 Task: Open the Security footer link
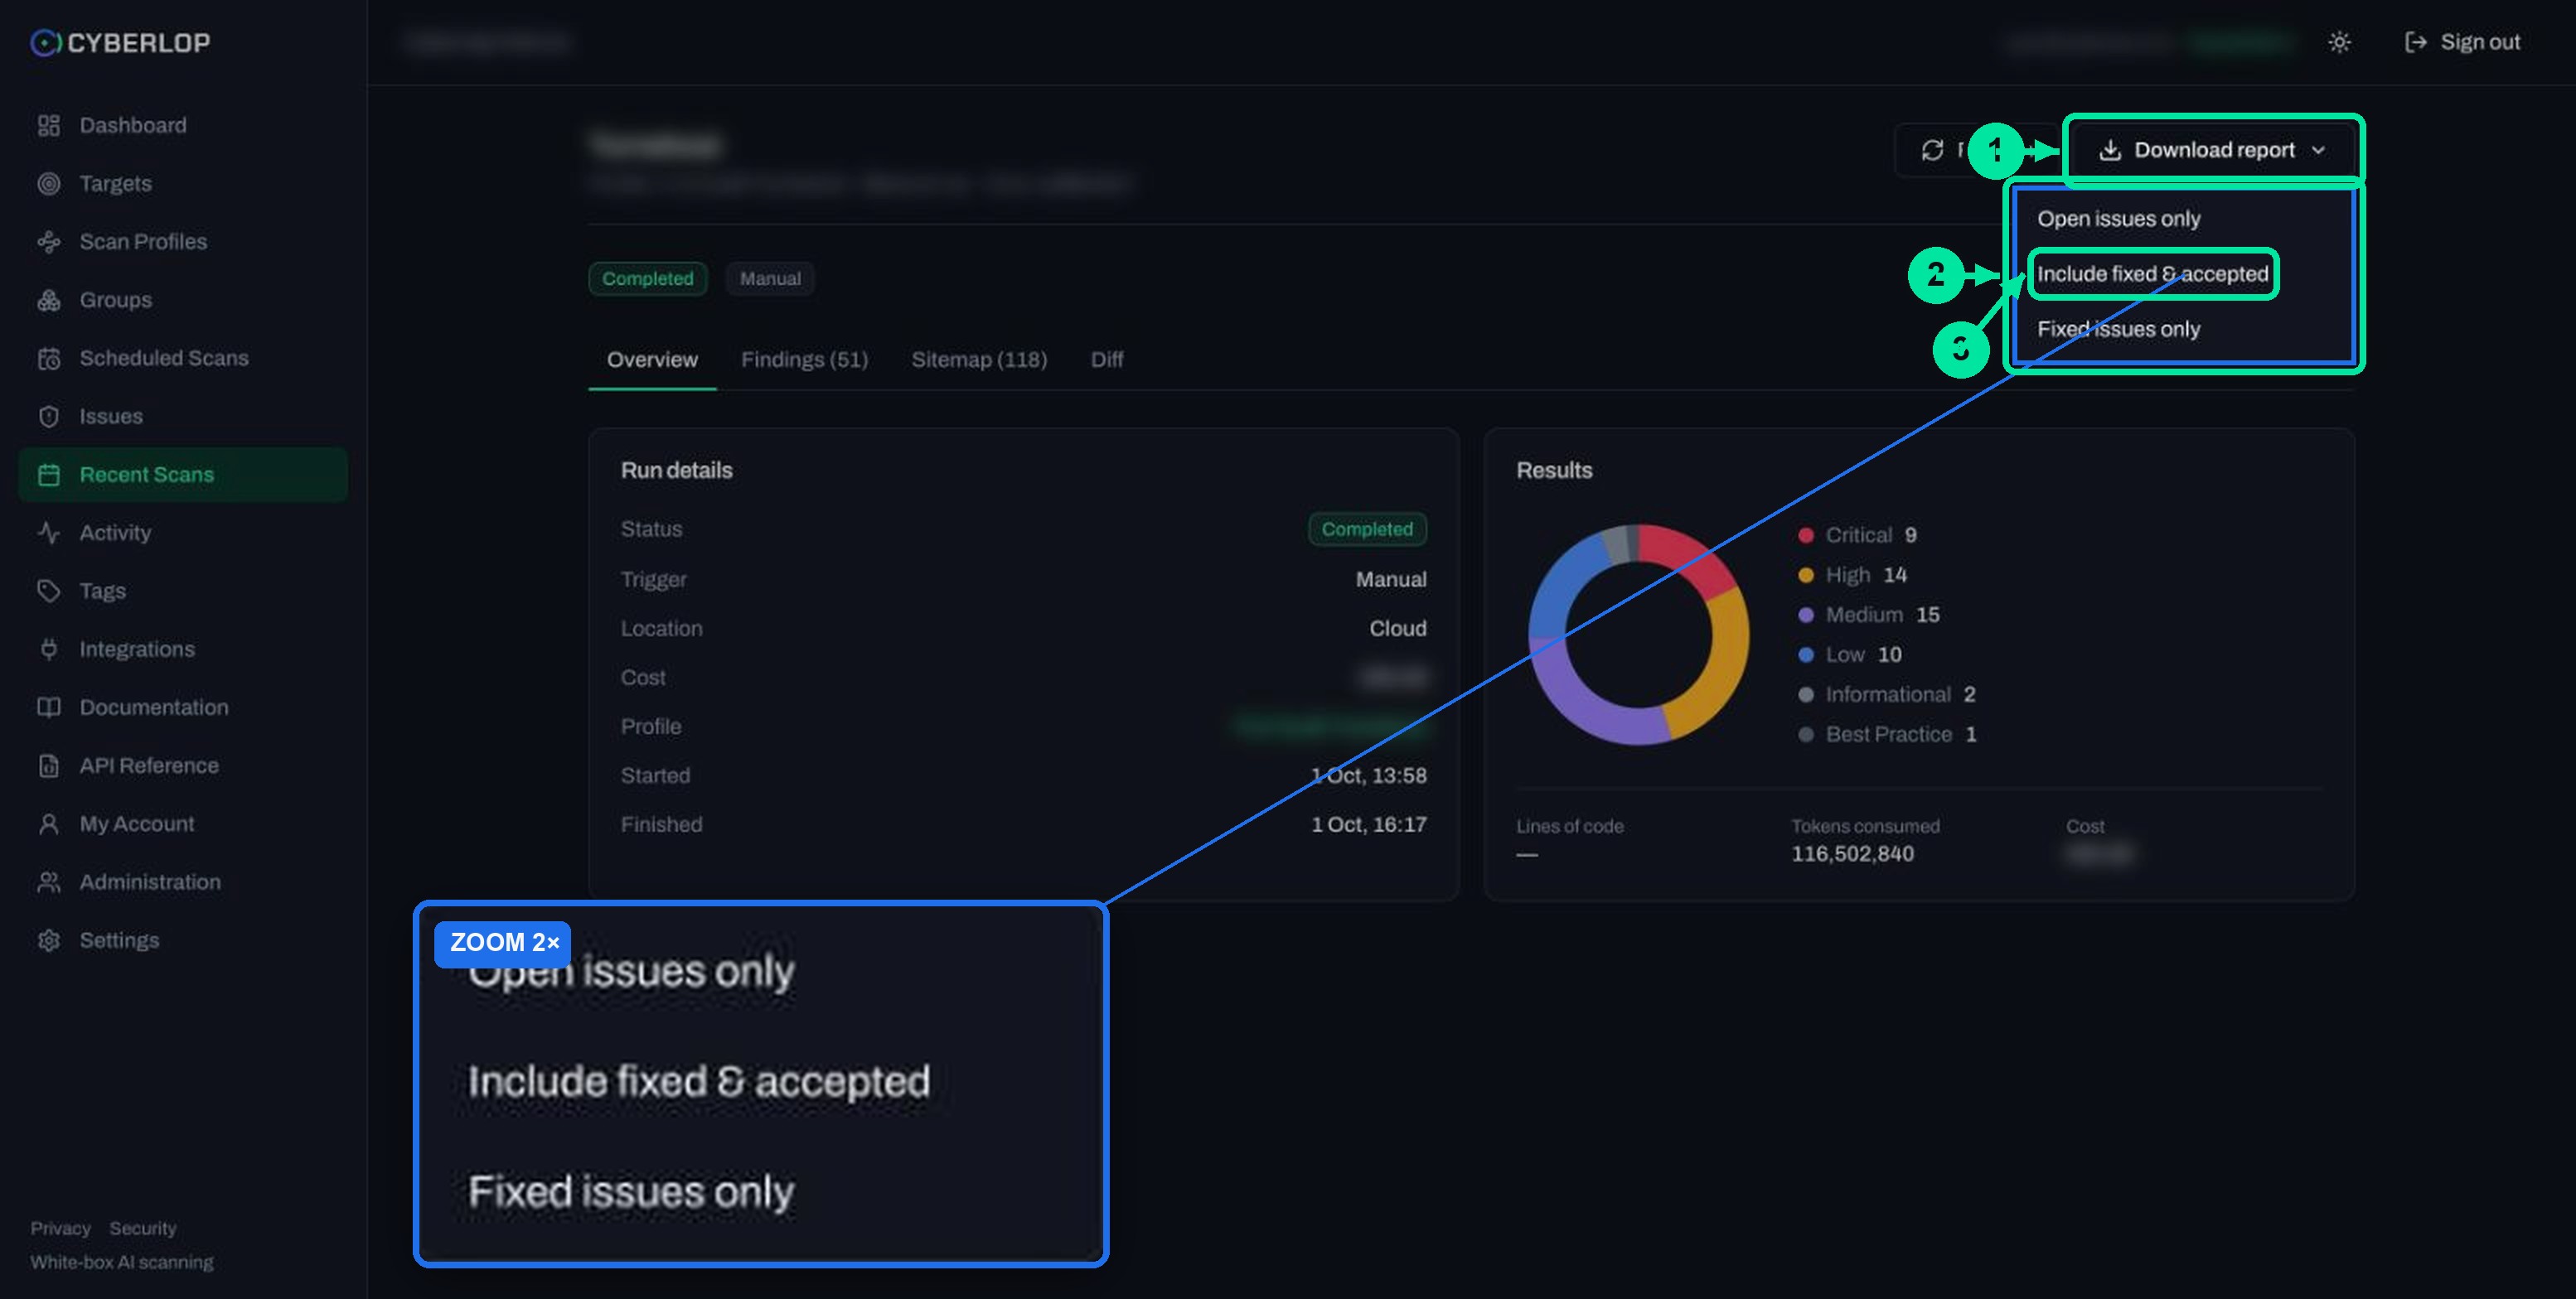tap(142, 1228)
